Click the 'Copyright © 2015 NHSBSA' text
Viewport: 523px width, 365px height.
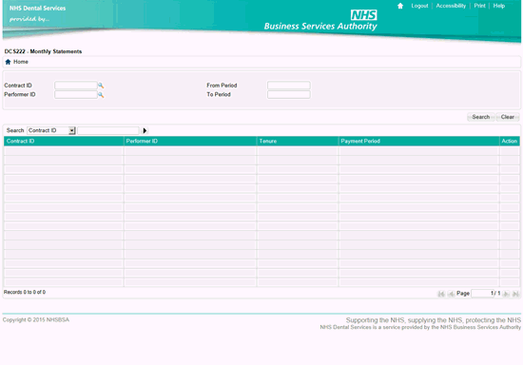point(36,319)
